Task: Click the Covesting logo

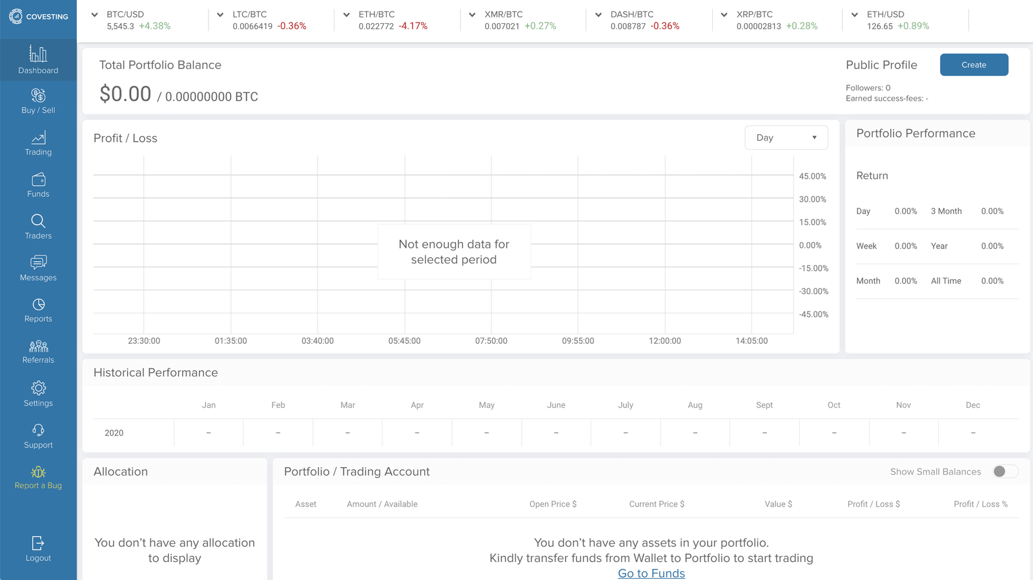Action: [38, 17]
